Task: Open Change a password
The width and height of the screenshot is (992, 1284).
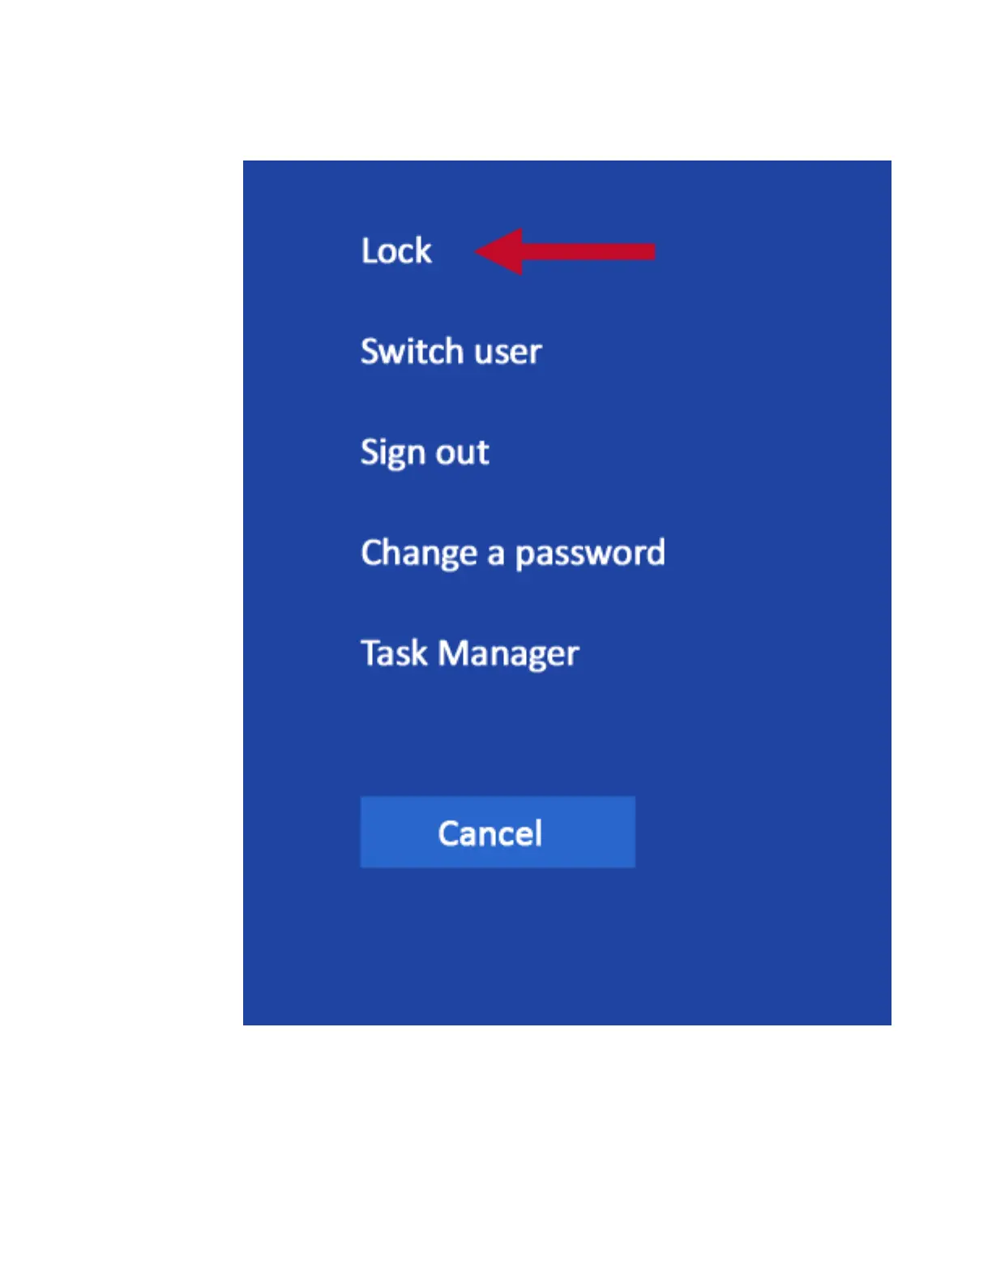Action: 513,553
